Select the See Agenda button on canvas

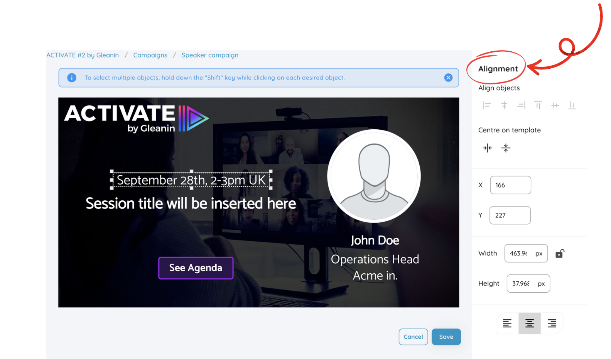(x=196, y=268)
